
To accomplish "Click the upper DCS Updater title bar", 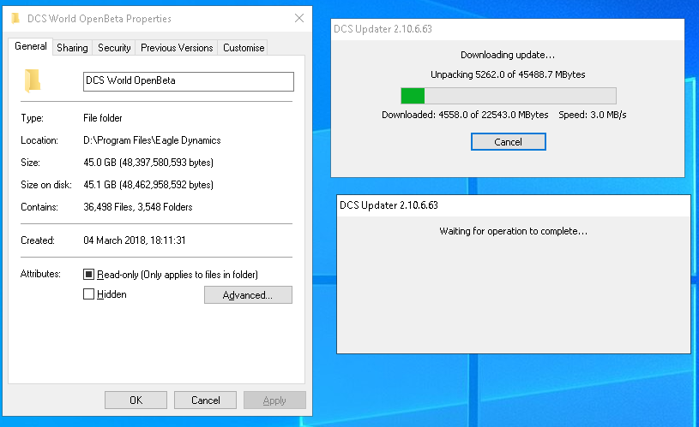I will [x=508, y=29].
